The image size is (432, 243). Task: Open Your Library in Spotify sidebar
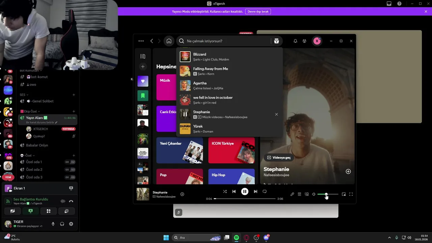(143, 56)
